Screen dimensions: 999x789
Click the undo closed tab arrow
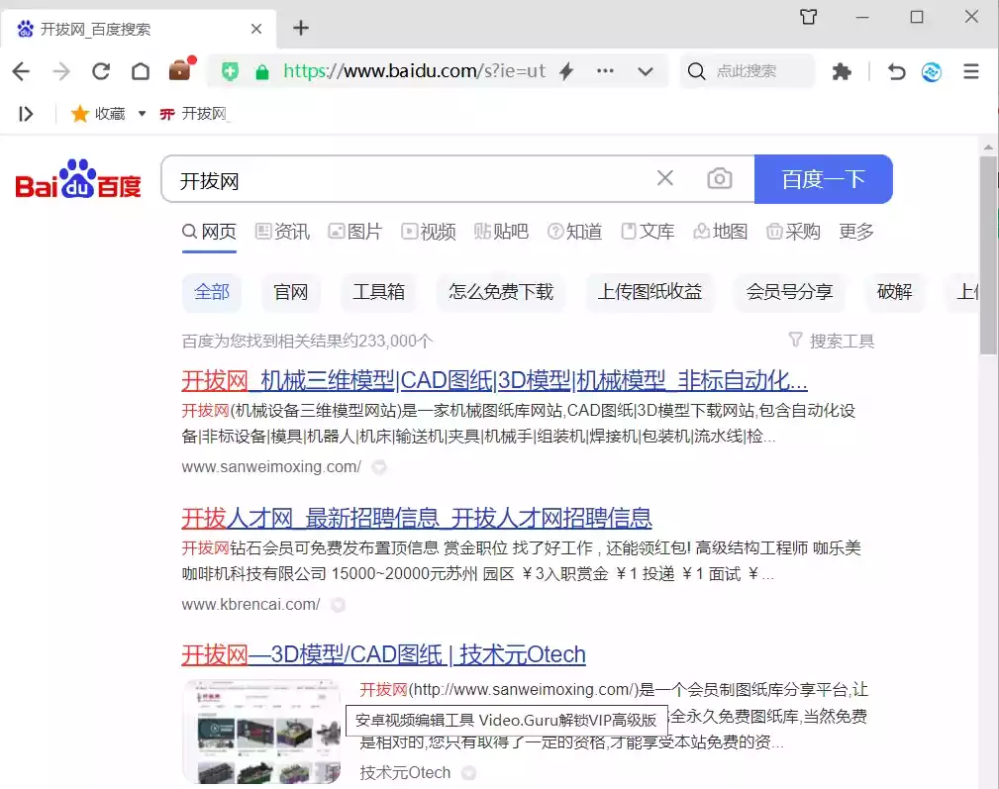[x=896, y=71]
